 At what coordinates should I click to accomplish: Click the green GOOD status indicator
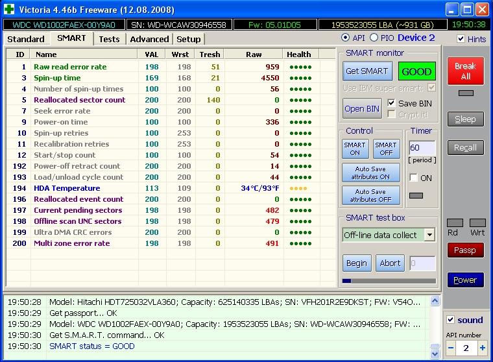pos(416,71)
